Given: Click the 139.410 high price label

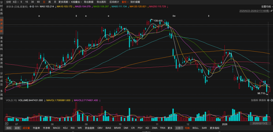Looking at the screenshot, I should (x=158, y=21).
